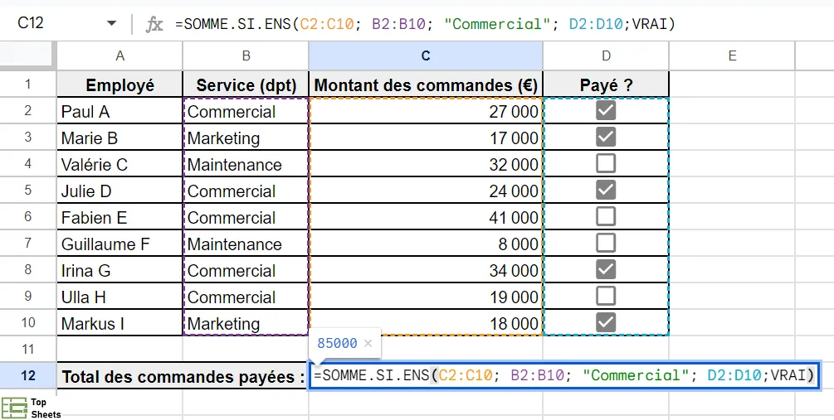Select the cell containing Valérie C
The height and width of the screenshot is (420, 834).
pos(119,164)
